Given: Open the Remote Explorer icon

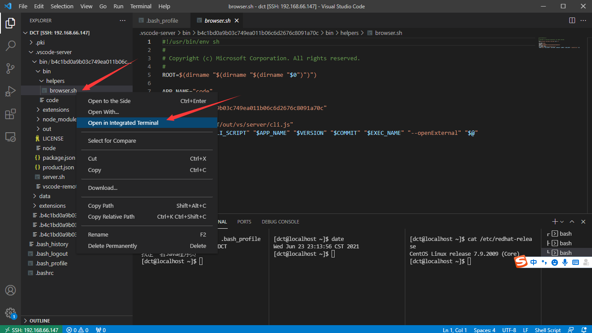Looking at the screenshot, I should click(x=10, y=137).
